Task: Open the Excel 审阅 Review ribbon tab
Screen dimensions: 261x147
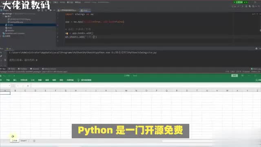Action: pyautogui.click(x=47, y=80)
